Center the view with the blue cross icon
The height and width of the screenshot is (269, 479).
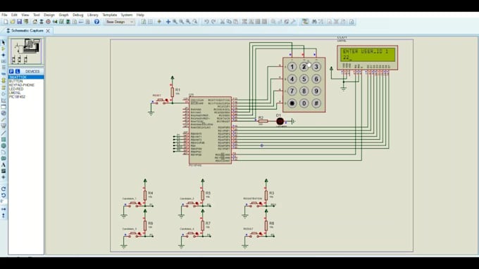coord(168,22)
